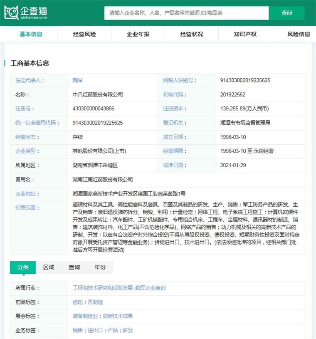Open the 企业年报 tab
Screen dimensions: 316x339
138,34
